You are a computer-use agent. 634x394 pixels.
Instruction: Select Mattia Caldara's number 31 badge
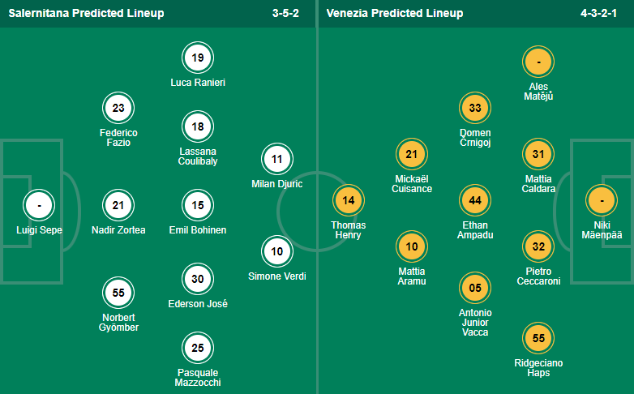click(538, 154)
